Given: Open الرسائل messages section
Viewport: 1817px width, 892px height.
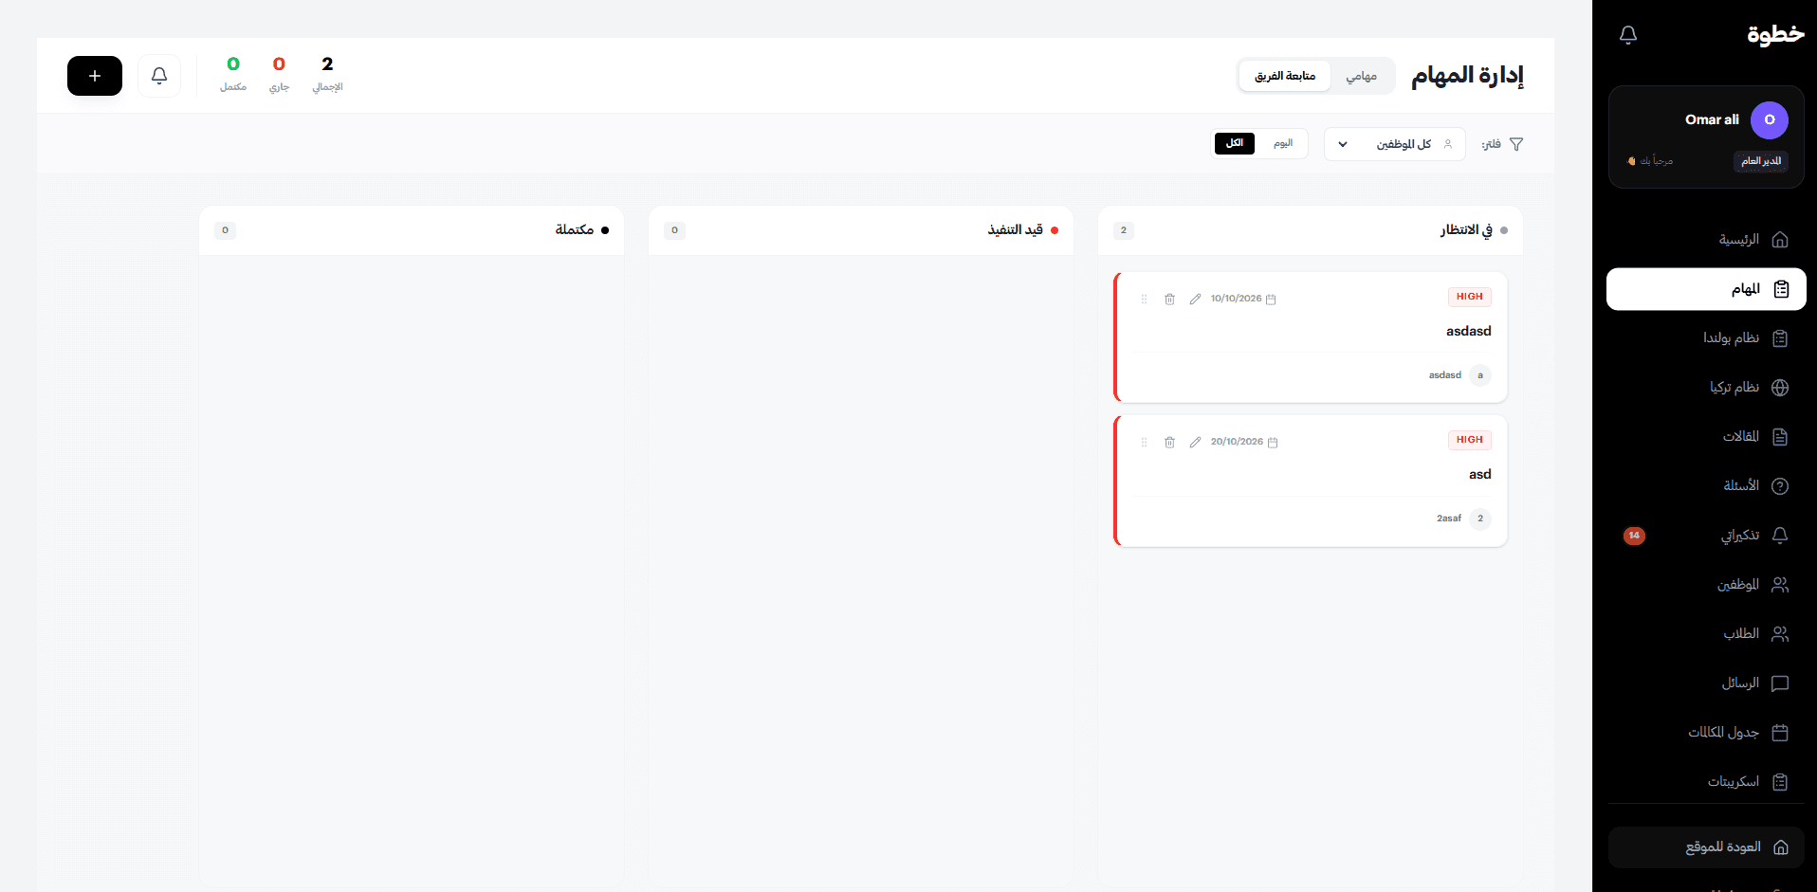Looking at the screenshot, I should pyautogui.click(x=1743, y=683).
